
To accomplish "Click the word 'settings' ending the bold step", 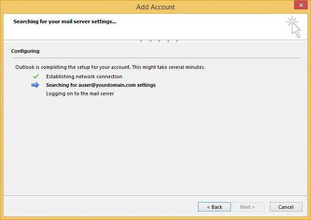I will 147,85.
